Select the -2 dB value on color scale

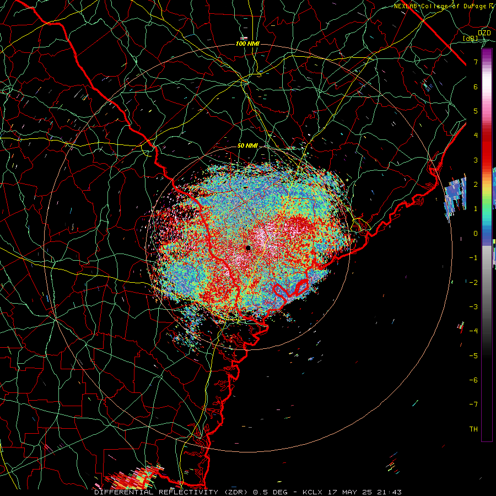point(473,282)
